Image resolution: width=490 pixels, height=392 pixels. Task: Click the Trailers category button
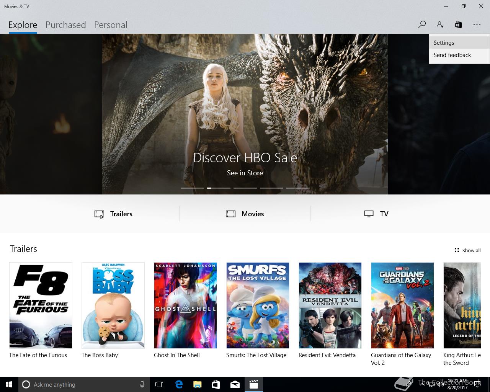(114, 214)
